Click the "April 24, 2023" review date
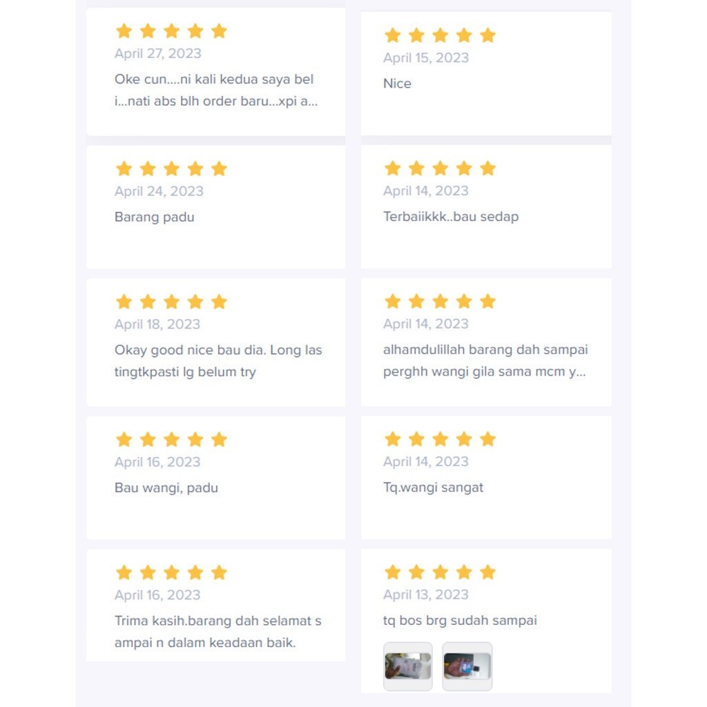The height and width of the screenshot is (707, 707). pyautogui.click(x=159, y=191)
